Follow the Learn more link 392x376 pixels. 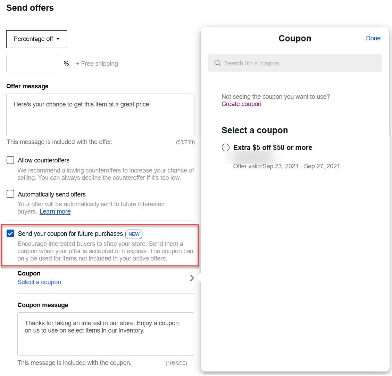click(55, 211)
